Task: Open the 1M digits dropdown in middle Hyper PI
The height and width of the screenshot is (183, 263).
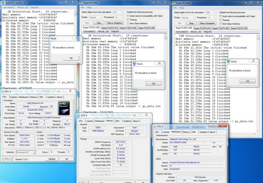Action: pos(118,12)
